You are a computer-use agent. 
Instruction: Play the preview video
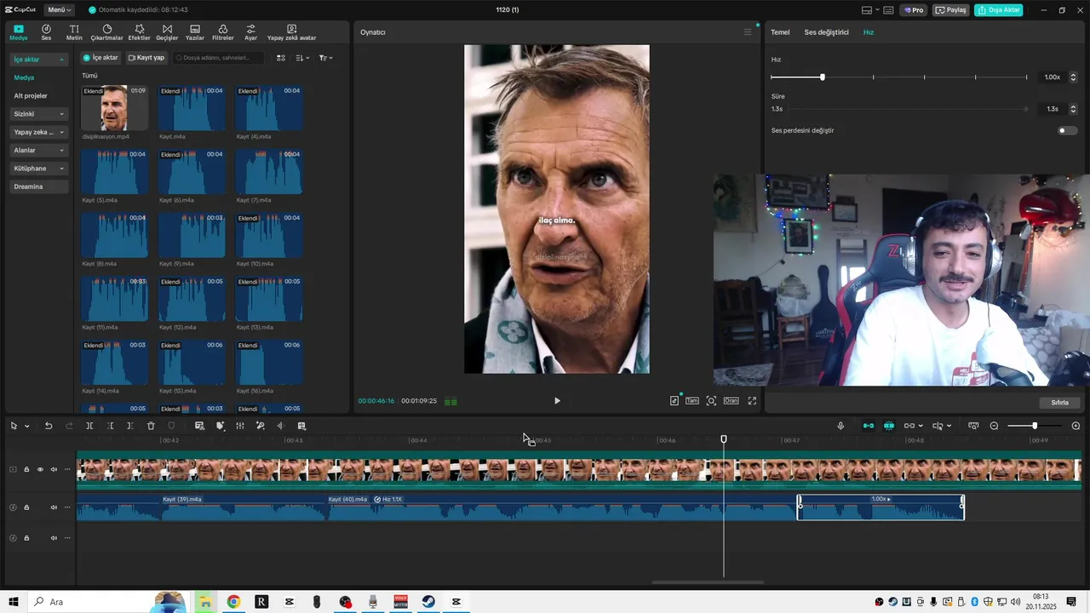click(x=557, y=401)
